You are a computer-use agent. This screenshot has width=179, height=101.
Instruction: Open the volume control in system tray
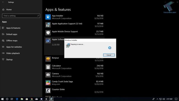pos(164,99)
